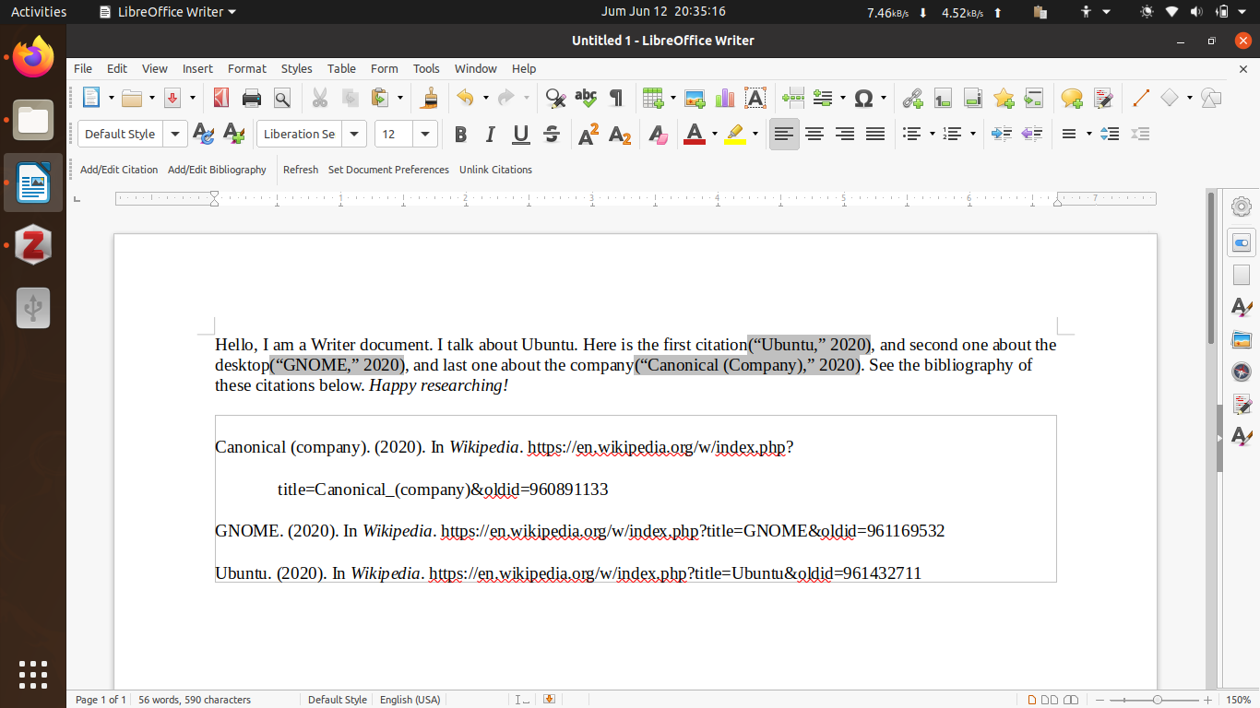Toggle Align Left paragraph
The height and width of the screenshot is (708, 1260).
tap(784, 135)
